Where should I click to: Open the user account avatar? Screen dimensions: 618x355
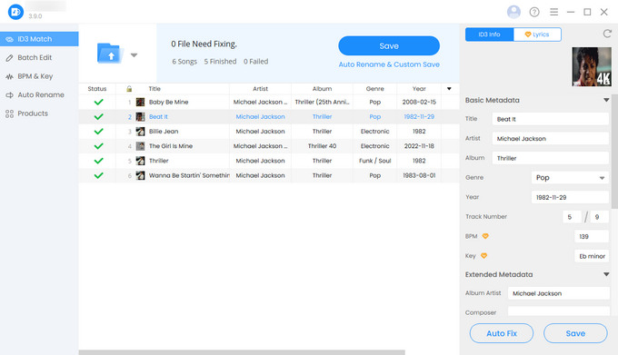click(513, 12)
